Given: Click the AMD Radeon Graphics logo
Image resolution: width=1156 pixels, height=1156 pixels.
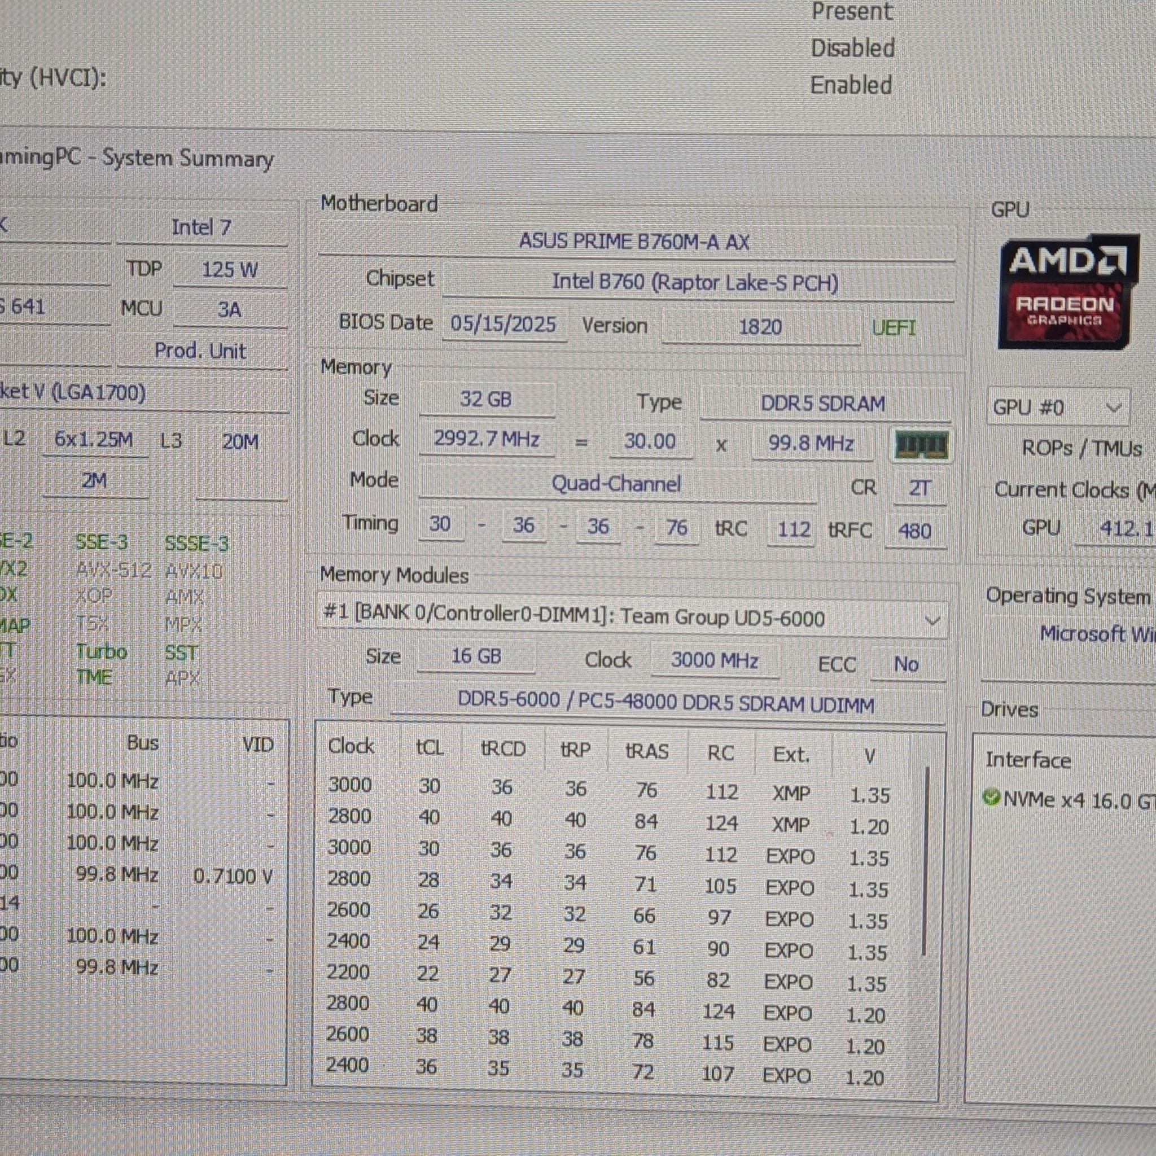Looking at the screenshot, I should point(1069,292).
